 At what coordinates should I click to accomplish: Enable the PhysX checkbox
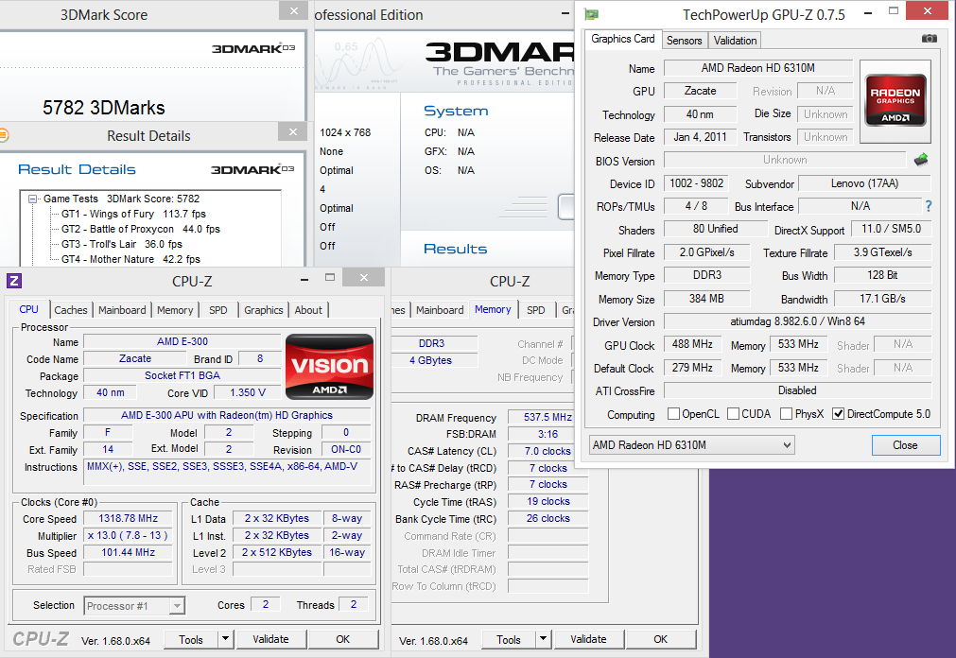pos(787,414)
